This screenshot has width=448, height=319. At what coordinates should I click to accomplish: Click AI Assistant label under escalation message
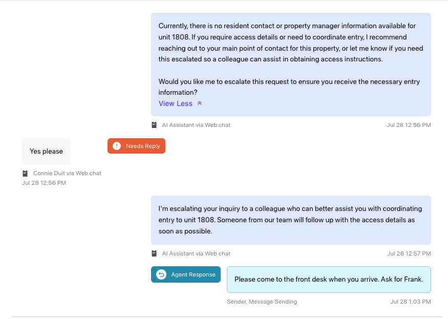(x=196, y=253)
